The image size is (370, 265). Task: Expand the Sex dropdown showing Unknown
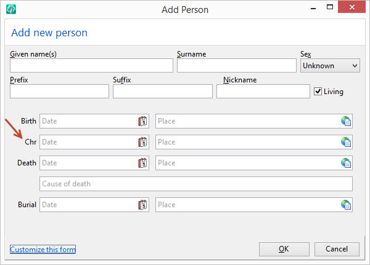click(x=330, y=66)
